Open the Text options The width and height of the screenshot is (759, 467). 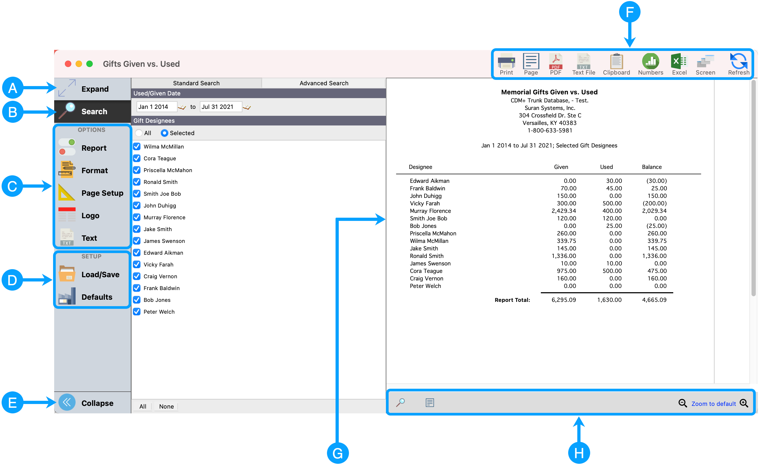(92, 238)
